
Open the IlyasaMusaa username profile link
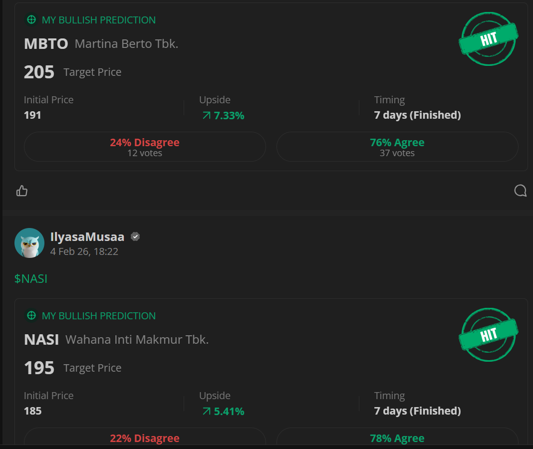point(87,236)
